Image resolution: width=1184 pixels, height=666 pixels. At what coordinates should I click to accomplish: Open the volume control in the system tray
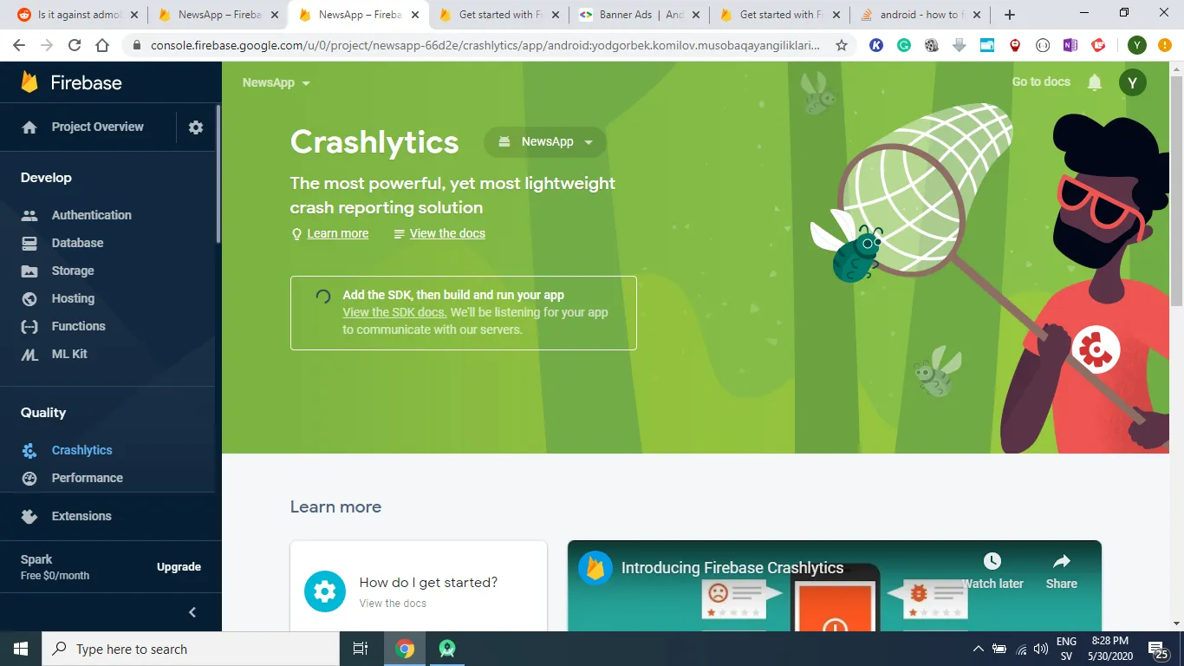coord(1041,649)
